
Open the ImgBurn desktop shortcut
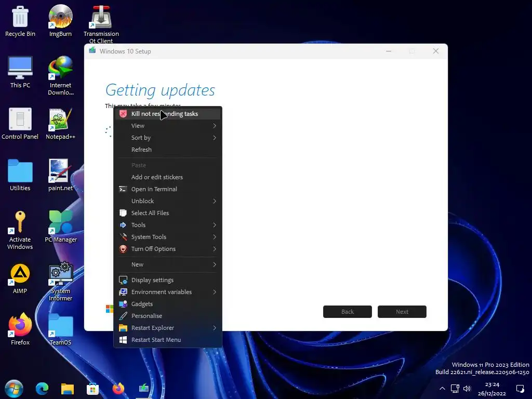pos(60,21)
